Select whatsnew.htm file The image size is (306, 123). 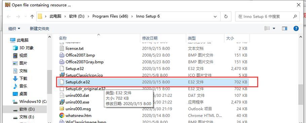153,116
